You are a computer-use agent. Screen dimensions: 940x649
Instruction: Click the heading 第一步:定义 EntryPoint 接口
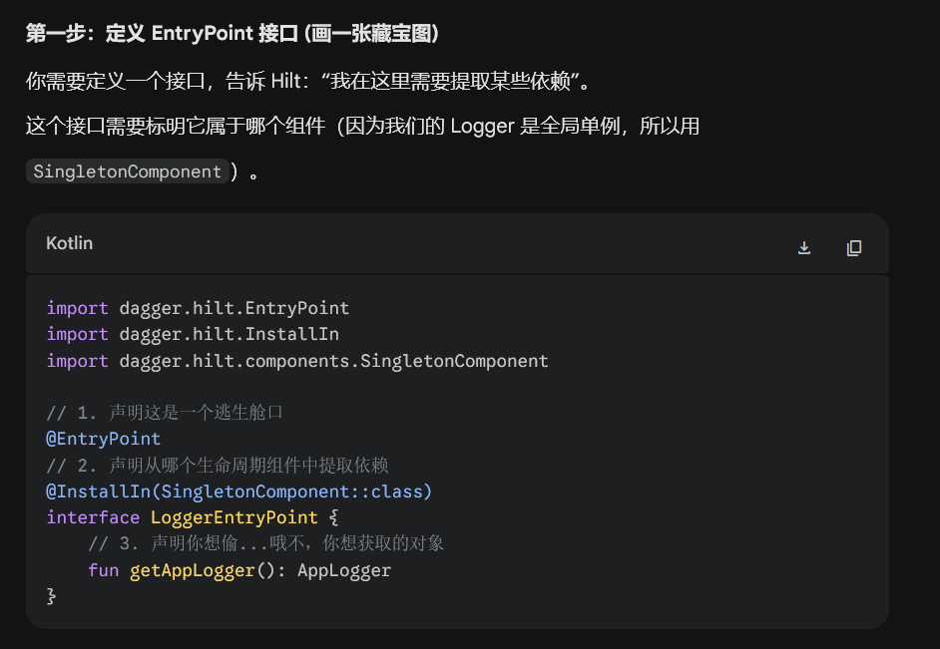(x=233, y=34)
